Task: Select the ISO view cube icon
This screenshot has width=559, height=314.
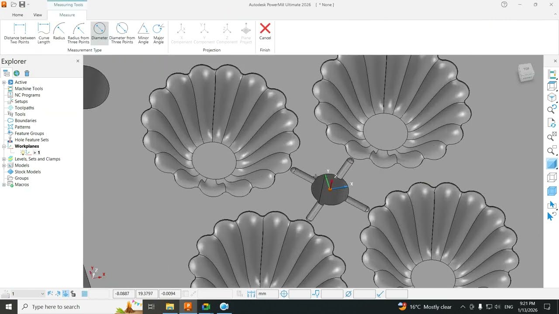Action: 552,98
